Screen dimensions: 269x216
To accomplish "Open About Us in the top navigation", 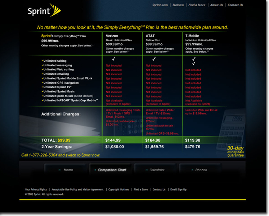I will coord(217,5).
